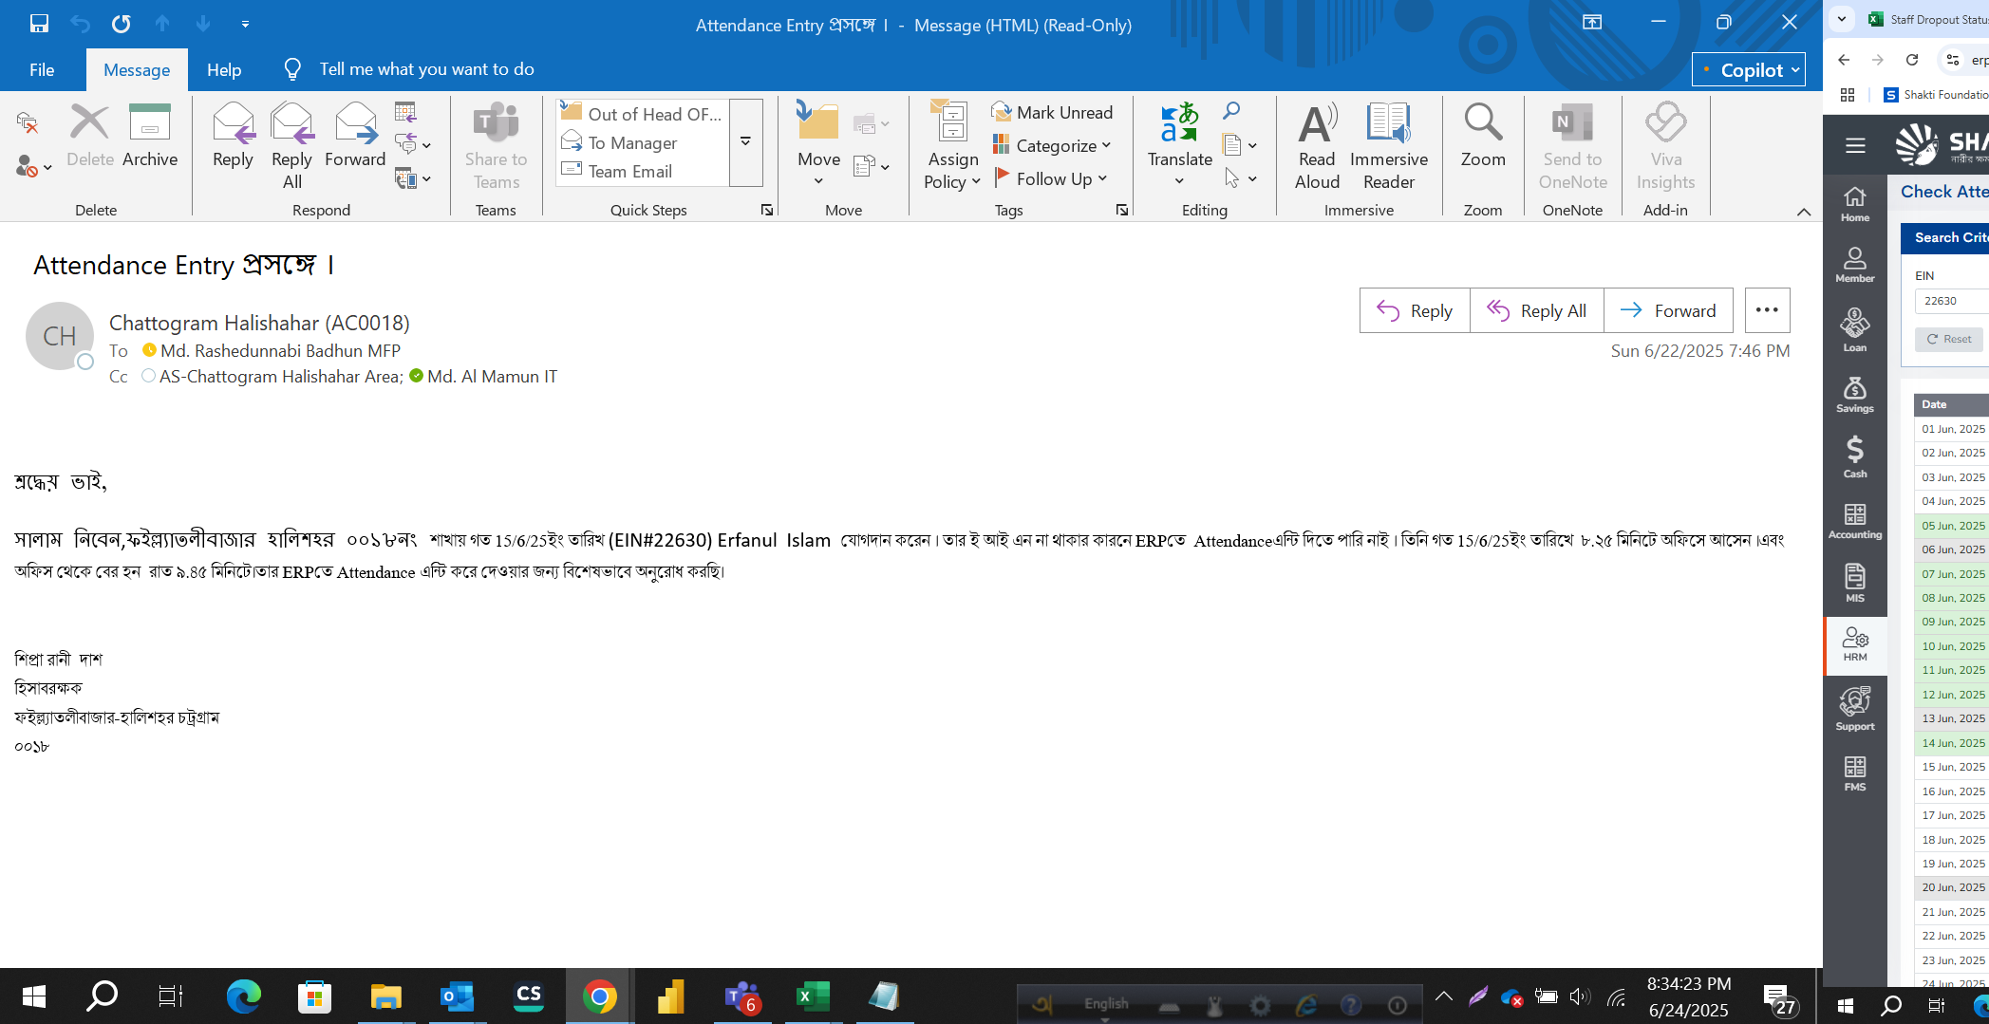Viewport: 1989px width, 1024px height.
Task: Open Support in the ERP sidebar
Action: coord(1854,709)
